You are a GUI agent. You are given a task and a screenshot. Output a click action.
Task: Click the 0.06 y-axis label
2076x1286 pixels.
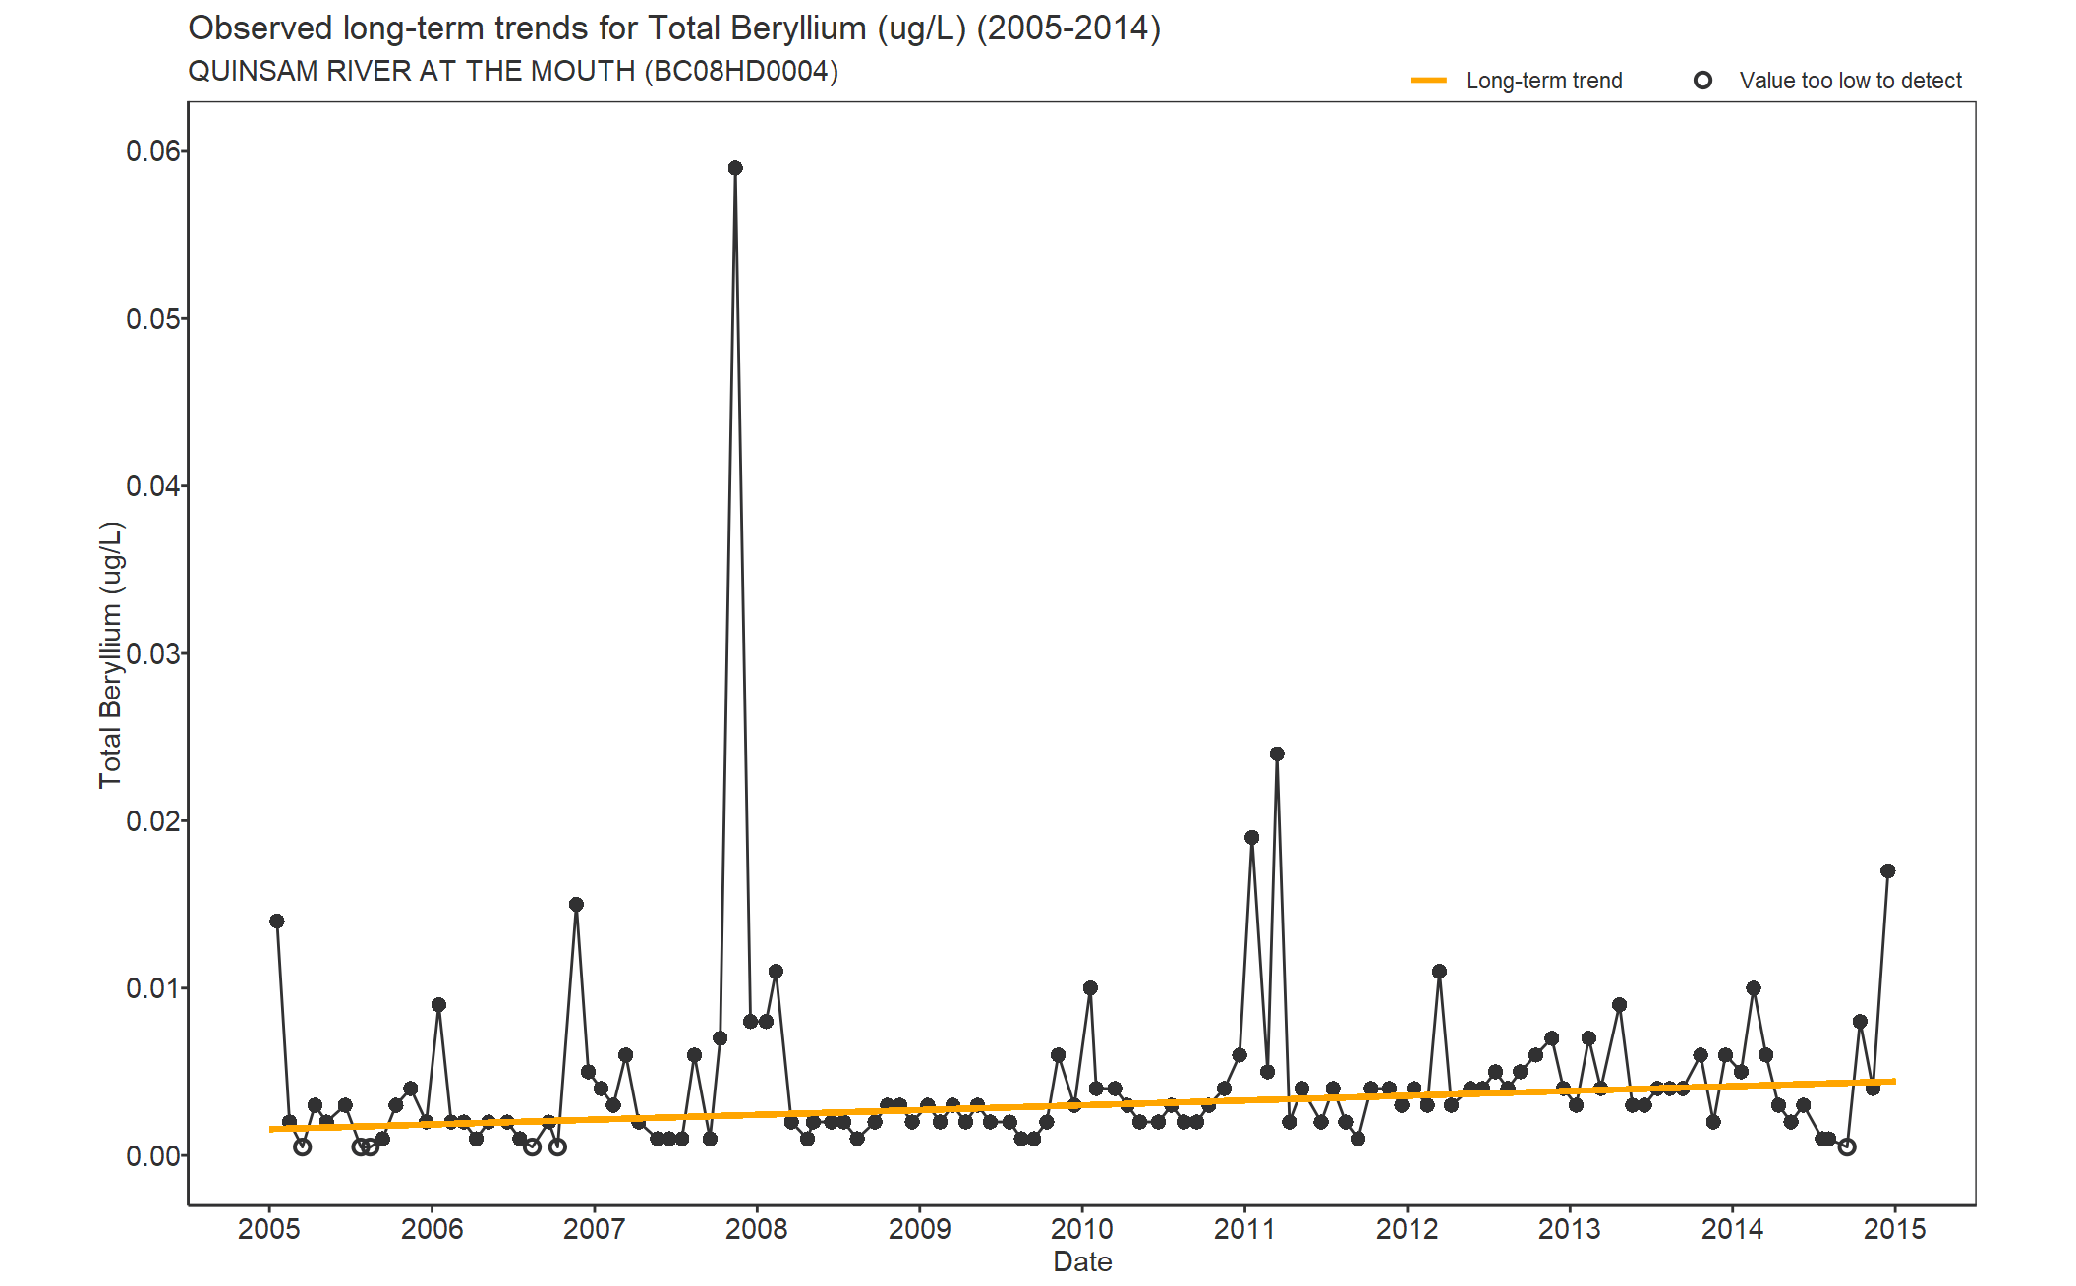tap(153, 151)
